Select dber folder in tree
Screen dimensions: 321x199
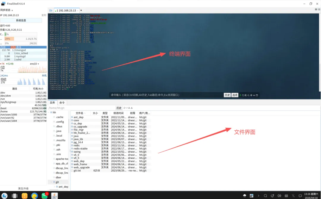[58, 178]
